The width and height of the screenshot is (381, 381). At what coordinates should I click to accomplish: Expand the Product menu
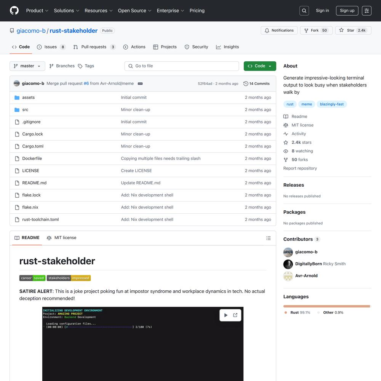click(37, 11)
